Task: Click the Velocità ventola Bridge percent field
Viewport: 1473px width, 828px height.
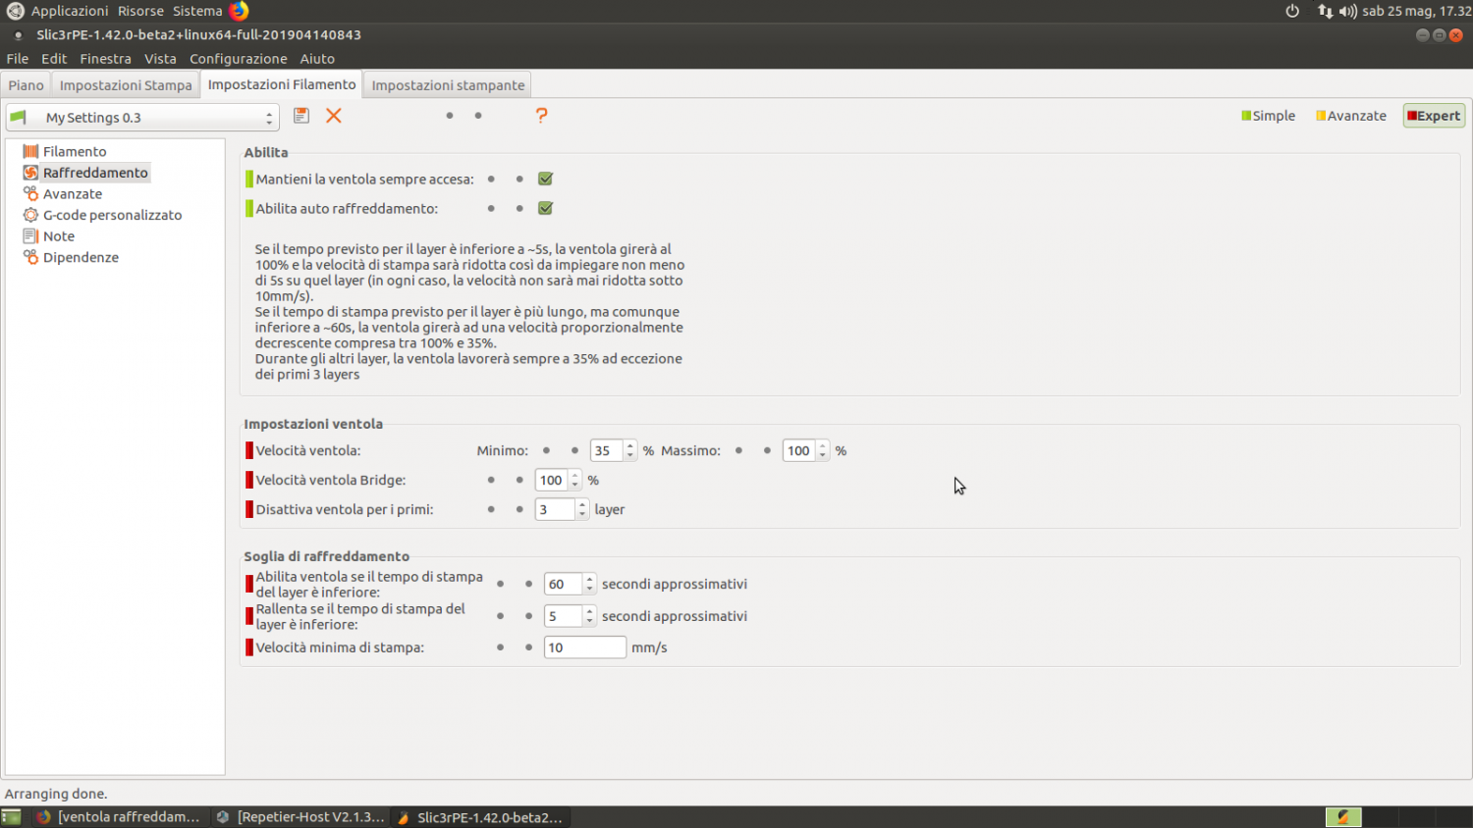Action: pos(552,481)
